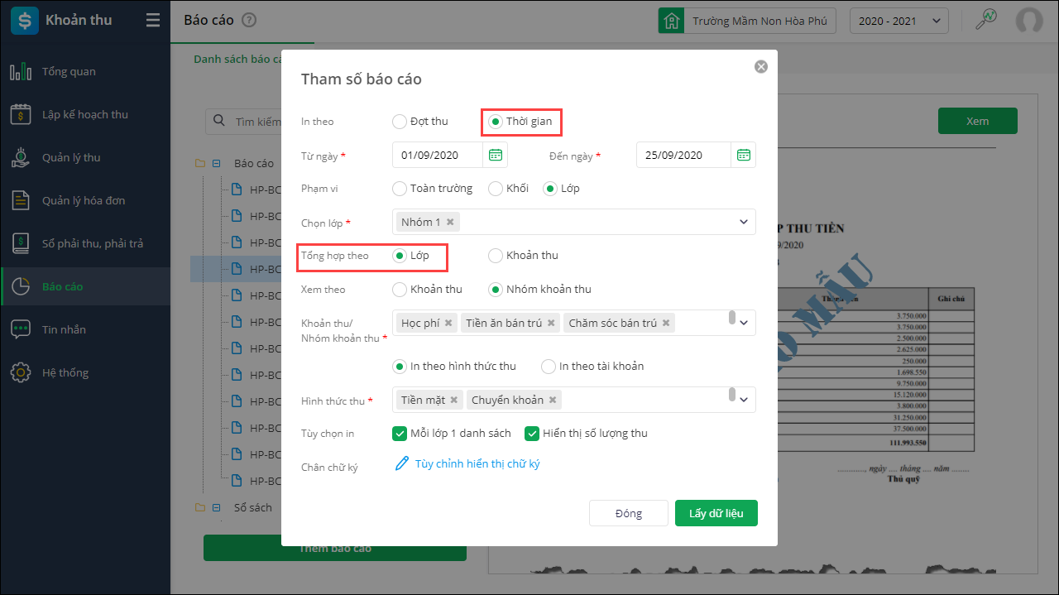1059x595 pixels.
Task: Click the Quản lý hóa đơn document icon
Action: tap(21, 201)
